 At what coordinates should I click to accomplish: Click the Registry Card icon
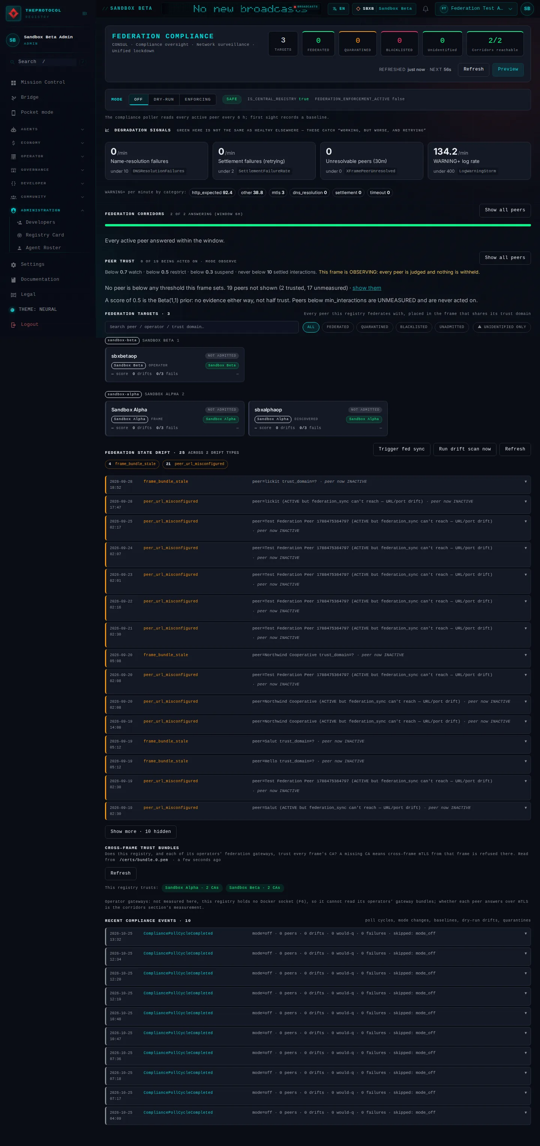pyautogui.click(x=19, y=235)
